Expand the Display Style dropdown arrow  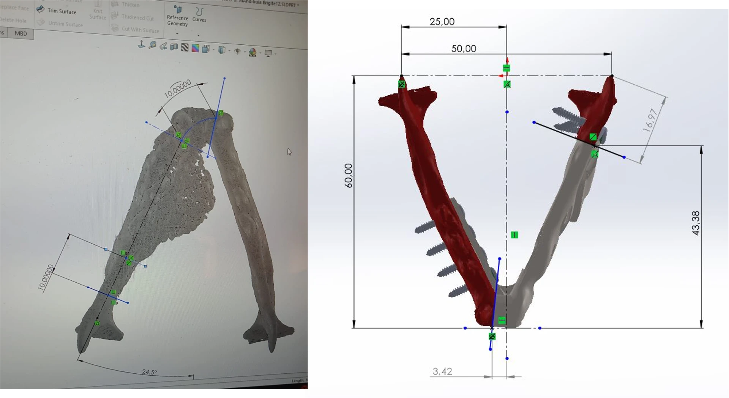click(x=229, y=51)
